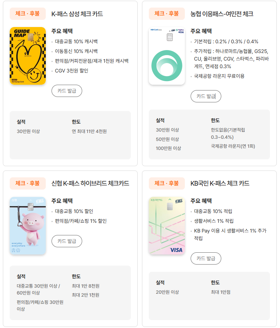
Task: Click the K-패스 삼성 체크 카드 image
Action: point(28,56)
